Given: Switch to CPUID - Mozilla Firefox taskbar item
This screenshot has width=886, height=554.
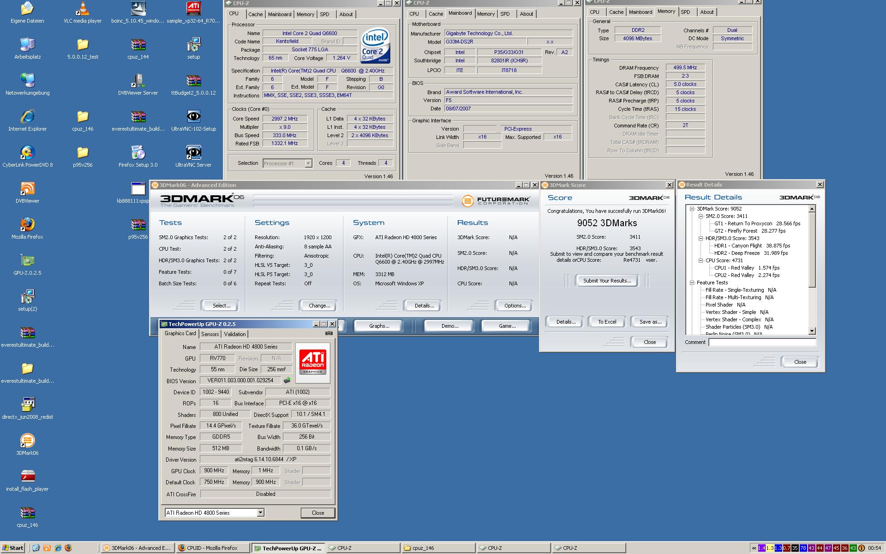Looking at the screenshot, I should tap(212, 548).
